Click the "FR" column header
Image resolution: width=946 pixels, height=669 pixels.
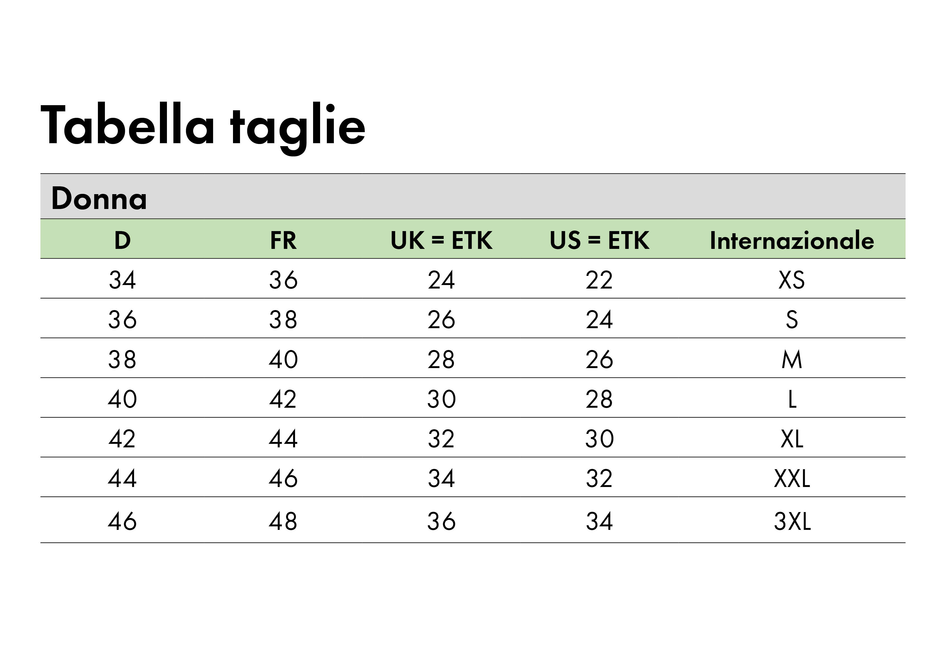tap(283, 240)
